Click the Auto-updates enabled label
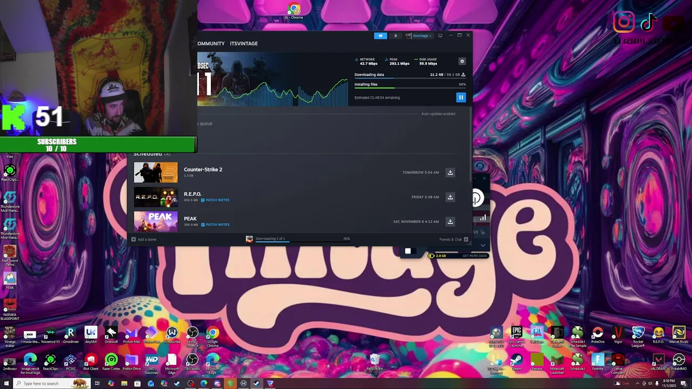Viewport: 692px width, 389px height. point(438,114)
